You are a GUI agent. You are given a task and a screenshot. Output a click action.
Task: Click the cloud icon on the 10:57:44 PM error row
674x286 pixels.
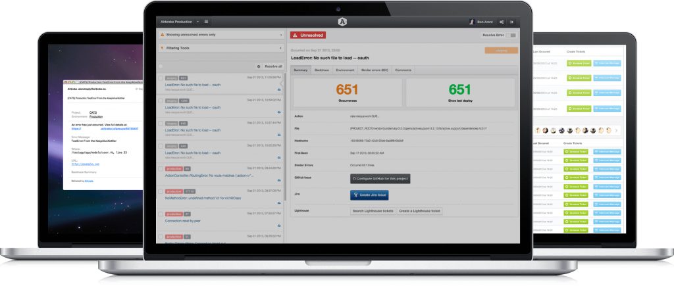[279, 135]
